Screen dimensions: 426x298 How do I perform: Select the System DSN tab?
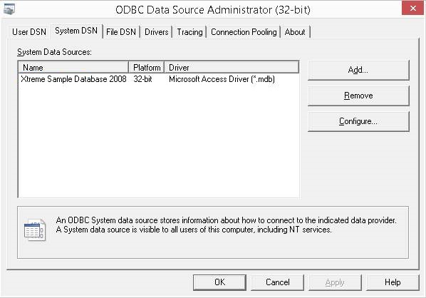pyautogui.click(x=76, y=31)
